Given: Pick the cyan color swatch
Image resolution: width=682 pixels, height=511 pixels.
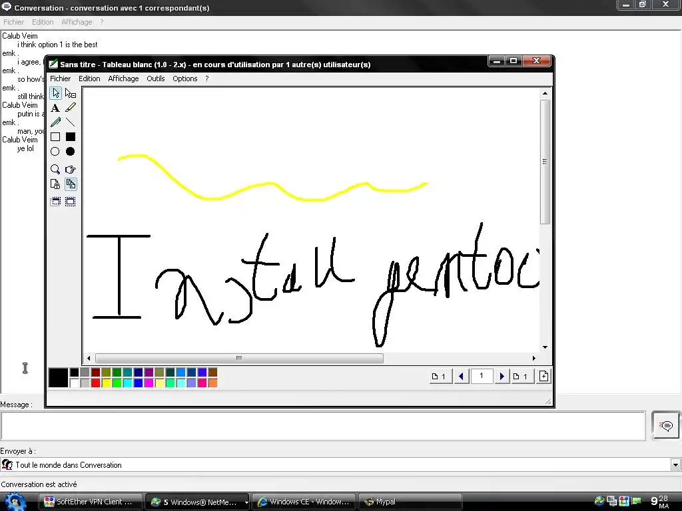Looking at the screenshot, I should tap(127, 383).
